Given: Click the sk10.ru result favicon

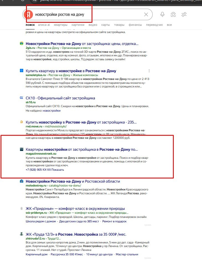Looking at the screenshot, I should click(22, 98).
